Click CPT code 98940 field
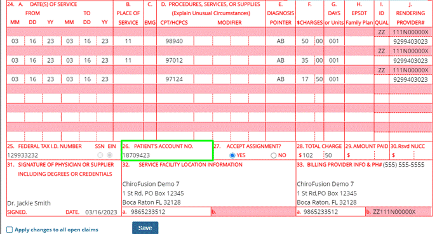This screenshot has width=437, height=234. click(175, 41)
